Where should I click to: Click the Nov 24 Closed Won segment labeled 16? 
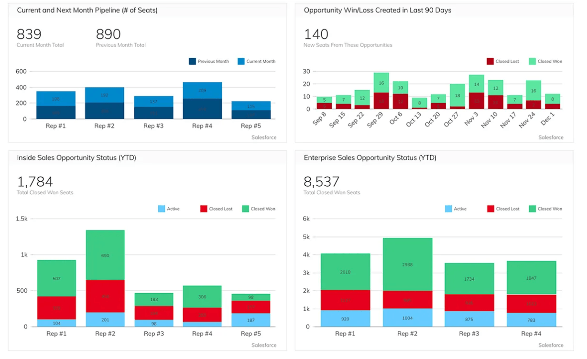point(533,91)
